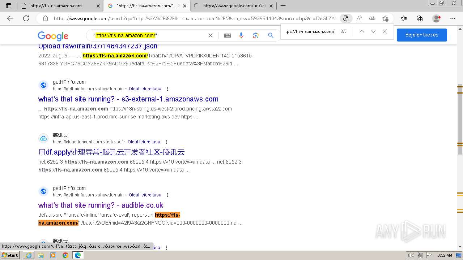Open a new browser tab
Image resolution: width=463 pixels, height=260 pixels.
(283, 6)
